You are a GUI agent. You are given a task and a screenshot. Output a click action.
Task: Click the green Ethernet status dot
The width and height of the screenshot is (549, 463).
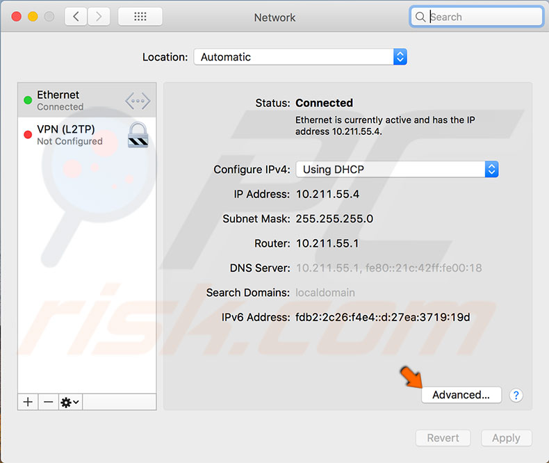[28, 100]
